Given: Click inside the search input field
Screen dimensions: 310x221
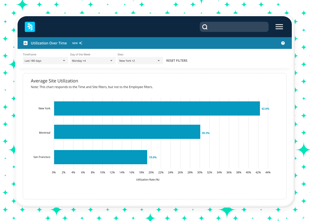Looking at the screenshot, I should (238, 27).
